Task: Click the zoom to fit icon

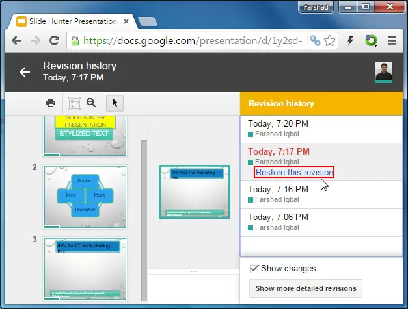Action: click(x=74, y=103)
